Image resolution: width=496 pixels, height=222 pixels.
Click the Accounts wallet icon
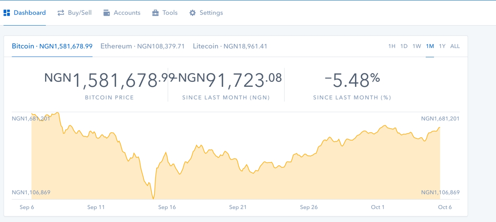click(x=107, y=13)
